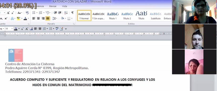Toggle subscript formatting
This screenshot has width=217, height=91.
click(x=1, y=18)
